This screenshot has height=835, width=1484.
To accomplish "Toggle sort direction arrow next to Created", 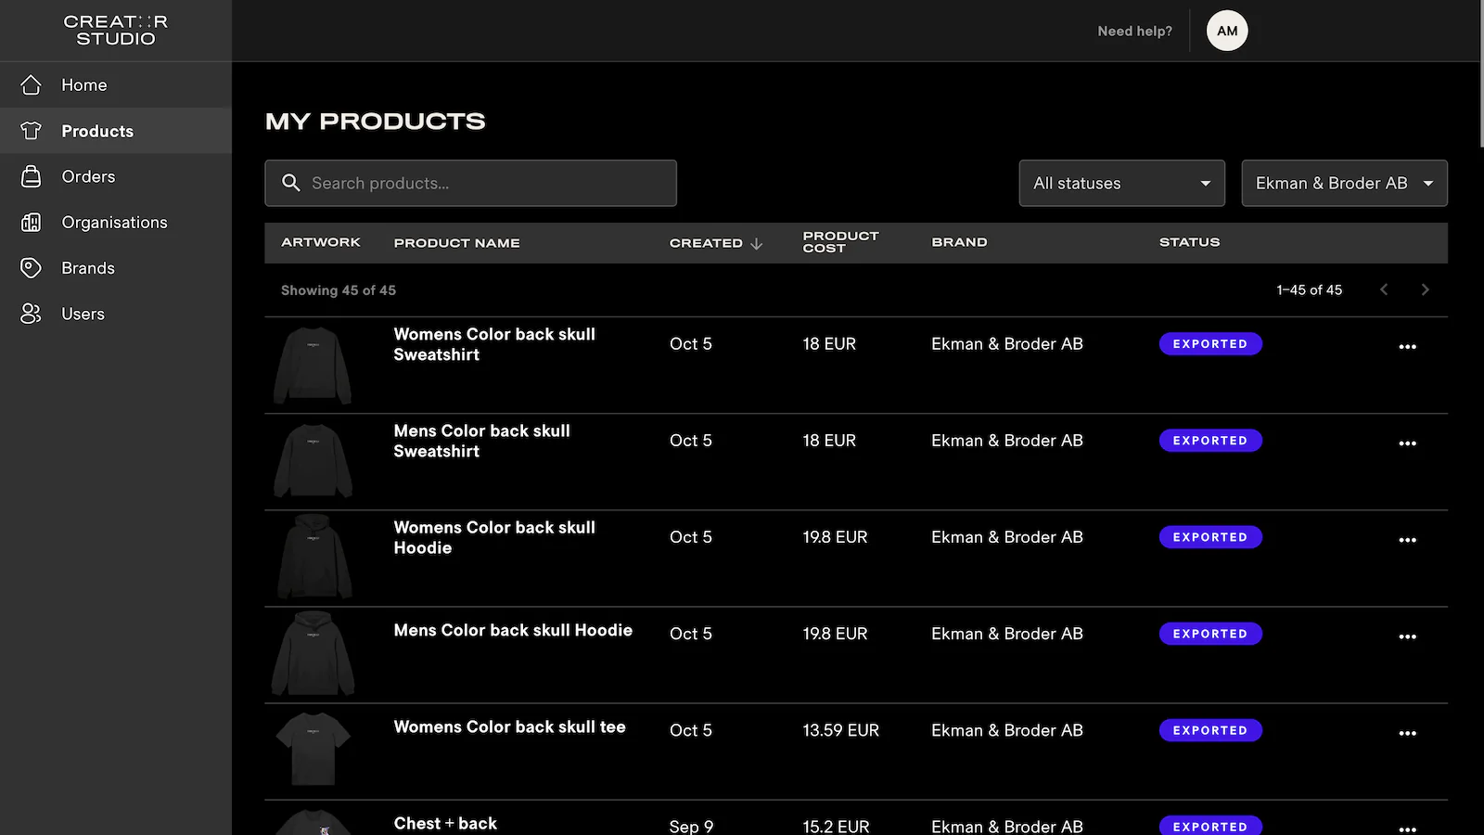I will [757, 243].
